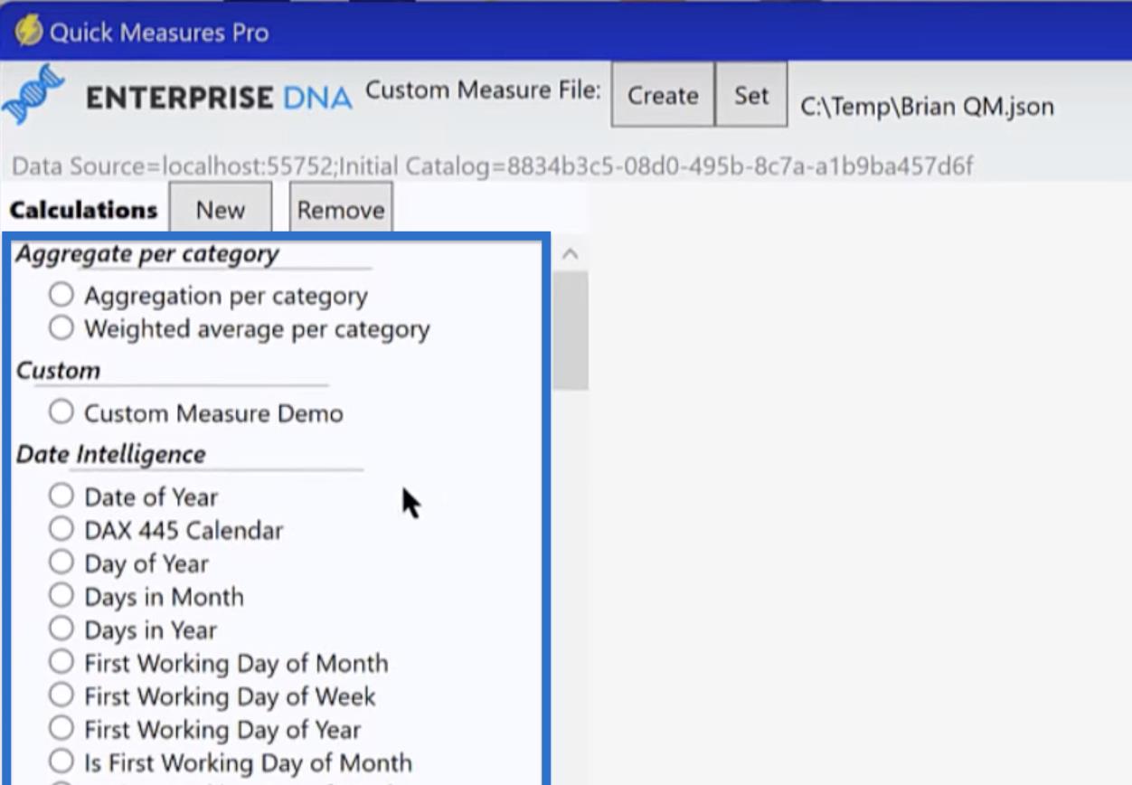Click the Quick Measures Pro window title

159,33
